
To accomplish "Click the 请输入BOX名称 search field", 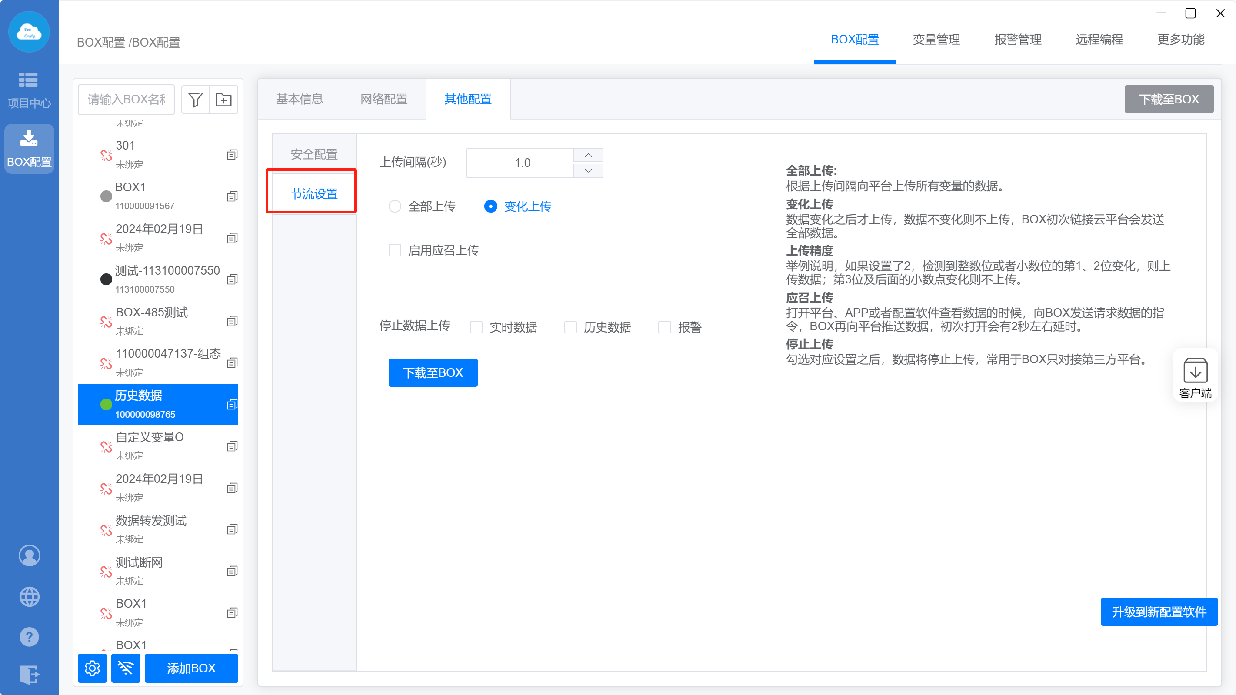I will point(126,100).
